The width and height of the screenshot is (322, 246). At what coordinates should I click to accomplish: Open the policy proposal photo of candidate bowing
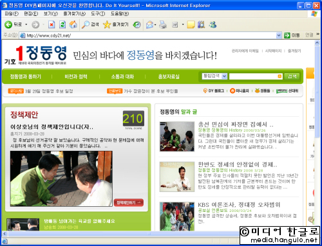click(61, 179)
